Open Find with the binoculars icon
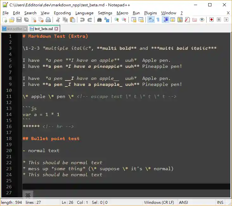This screenshot has width=232, height=206. pos(99,20)
